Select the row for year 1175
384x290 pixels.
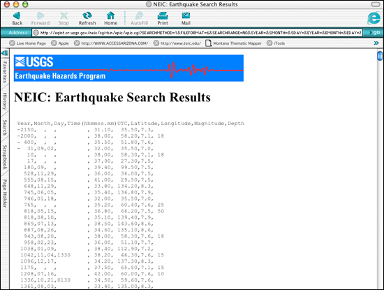[92, 268]
